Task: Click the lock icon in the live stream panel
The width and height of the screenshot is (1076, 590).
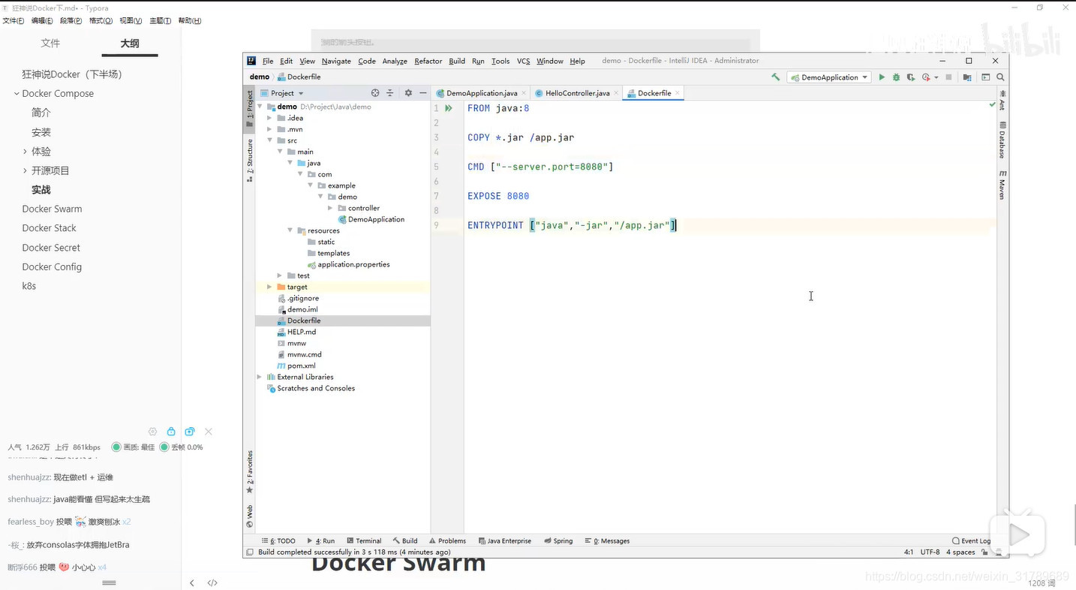Action: [171, 432]
